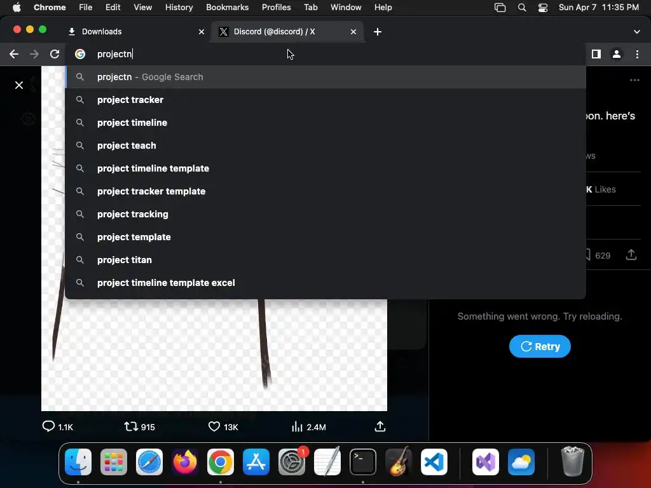Select 'projectn - Google Search' suggestion
Screen dimensions: 651x488
pos(326,77)
